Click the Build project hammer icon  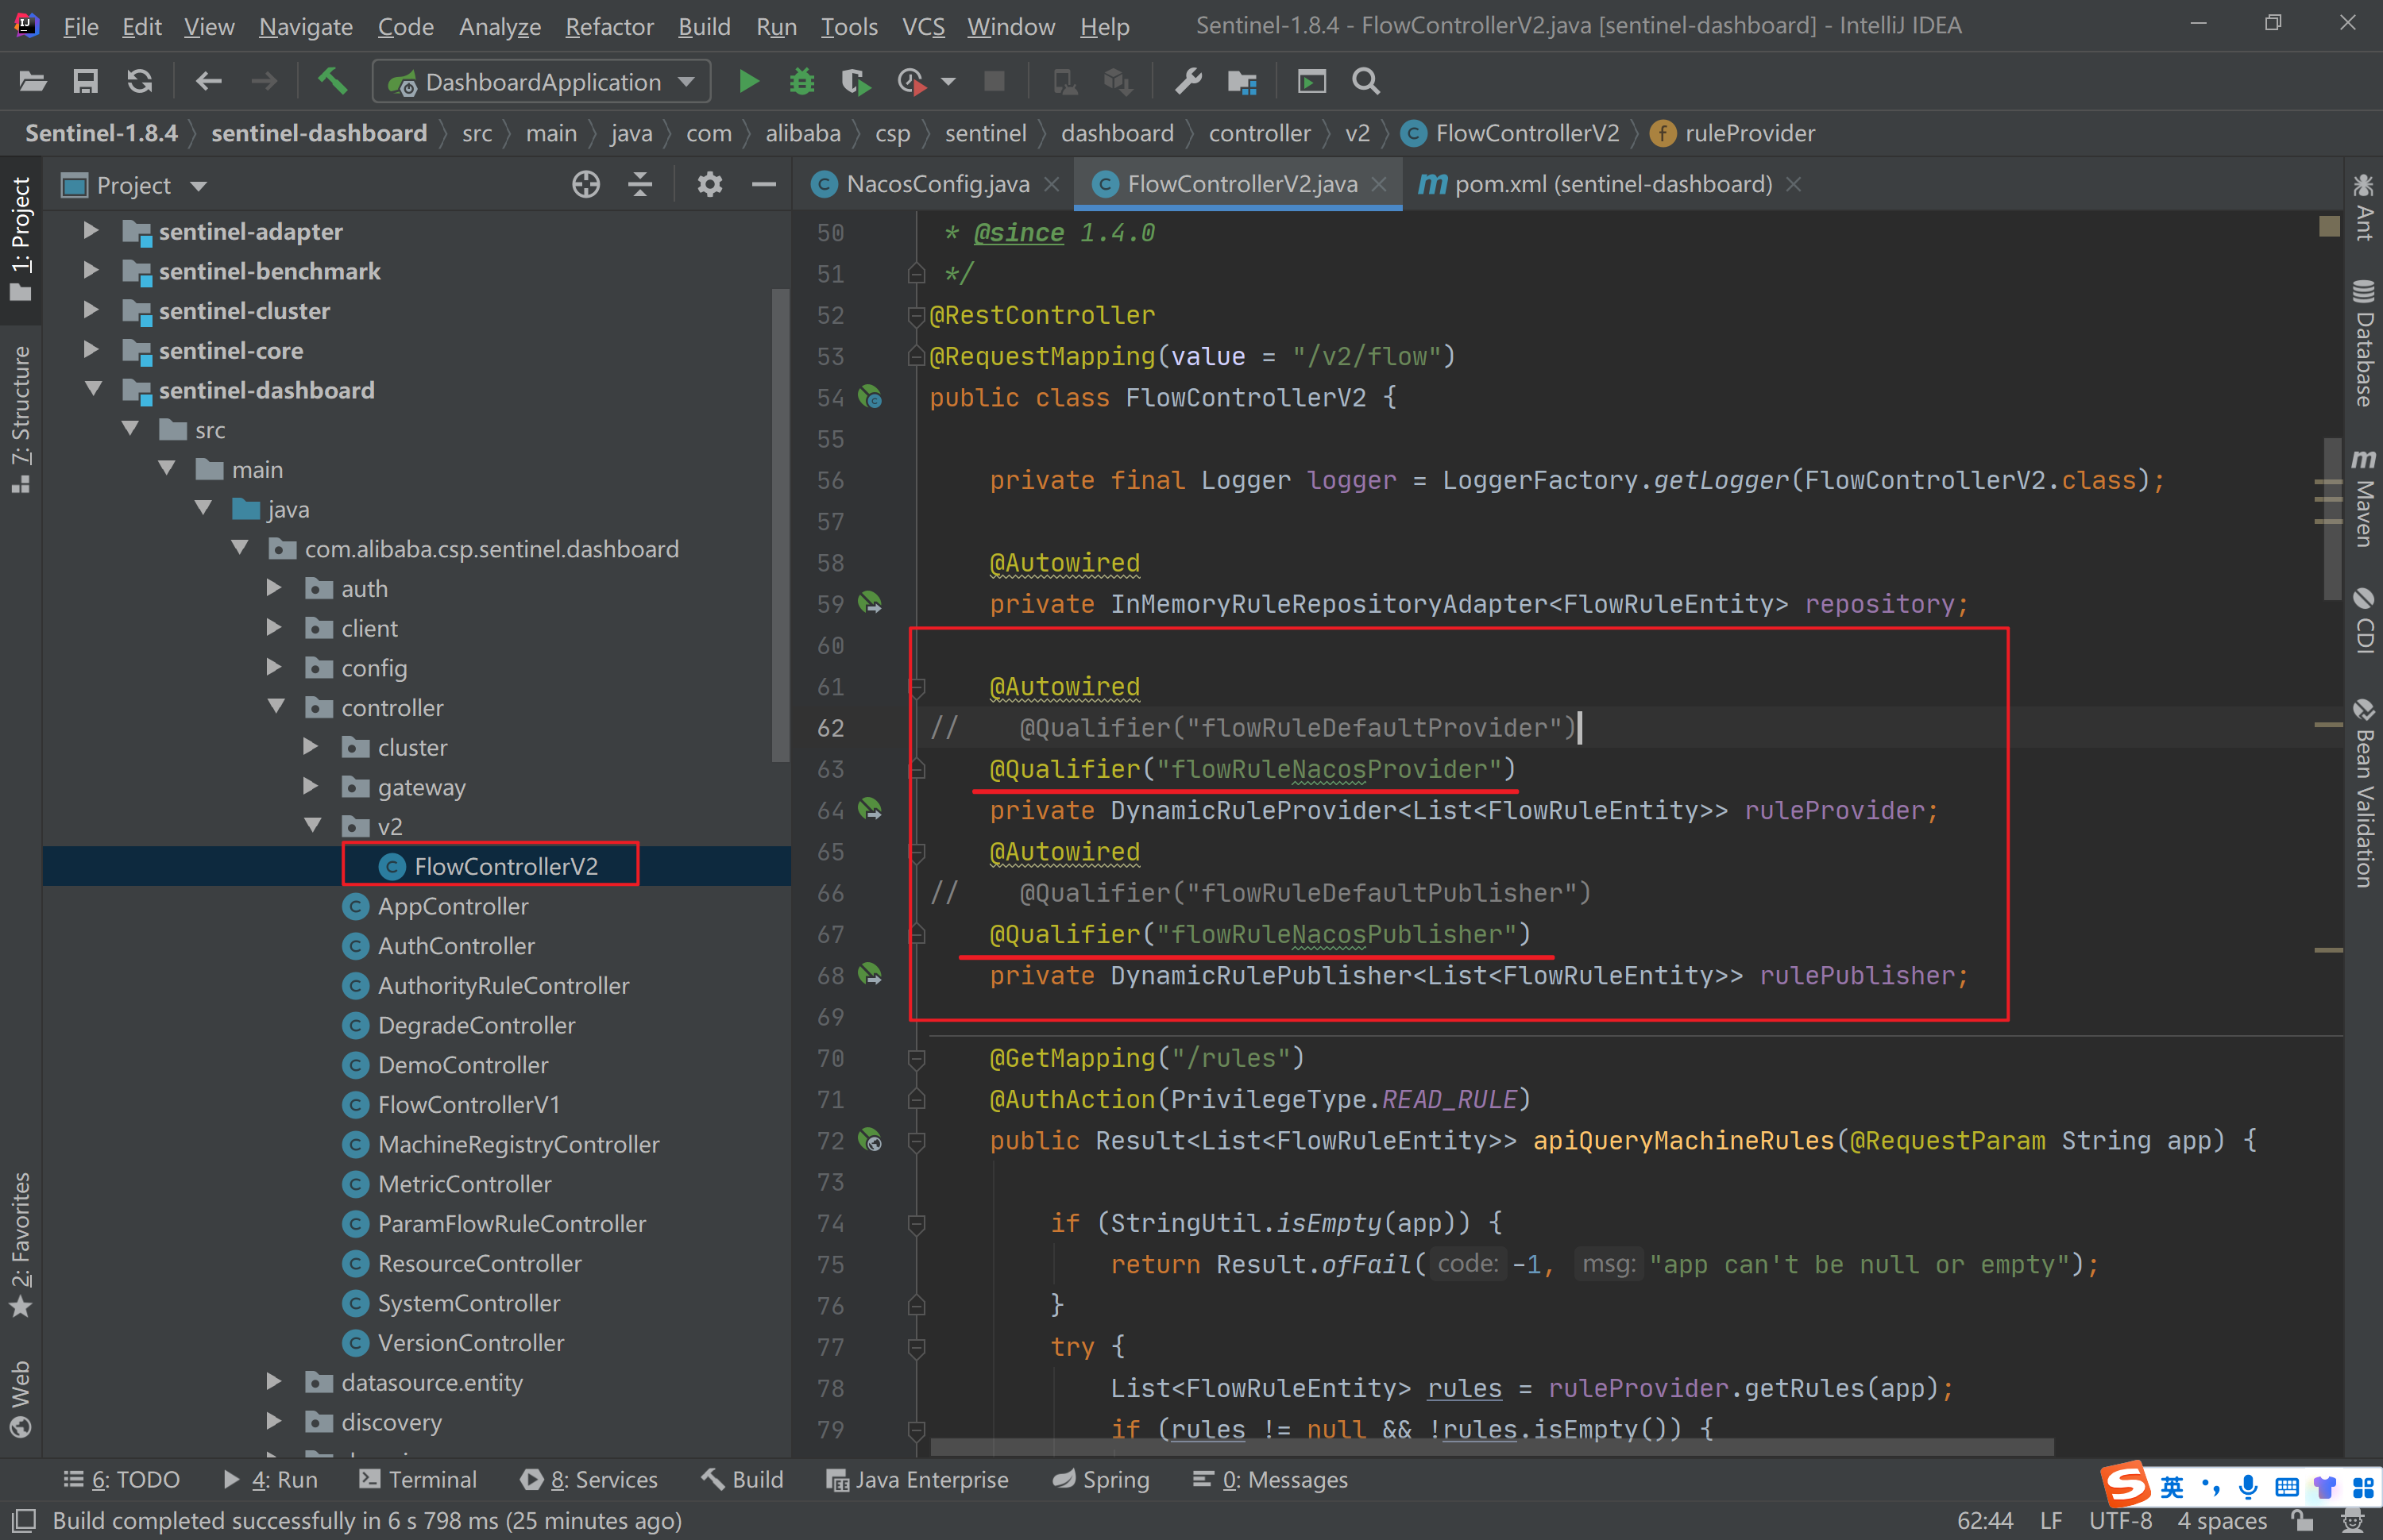pyautogui.click(x=332, y=80)
